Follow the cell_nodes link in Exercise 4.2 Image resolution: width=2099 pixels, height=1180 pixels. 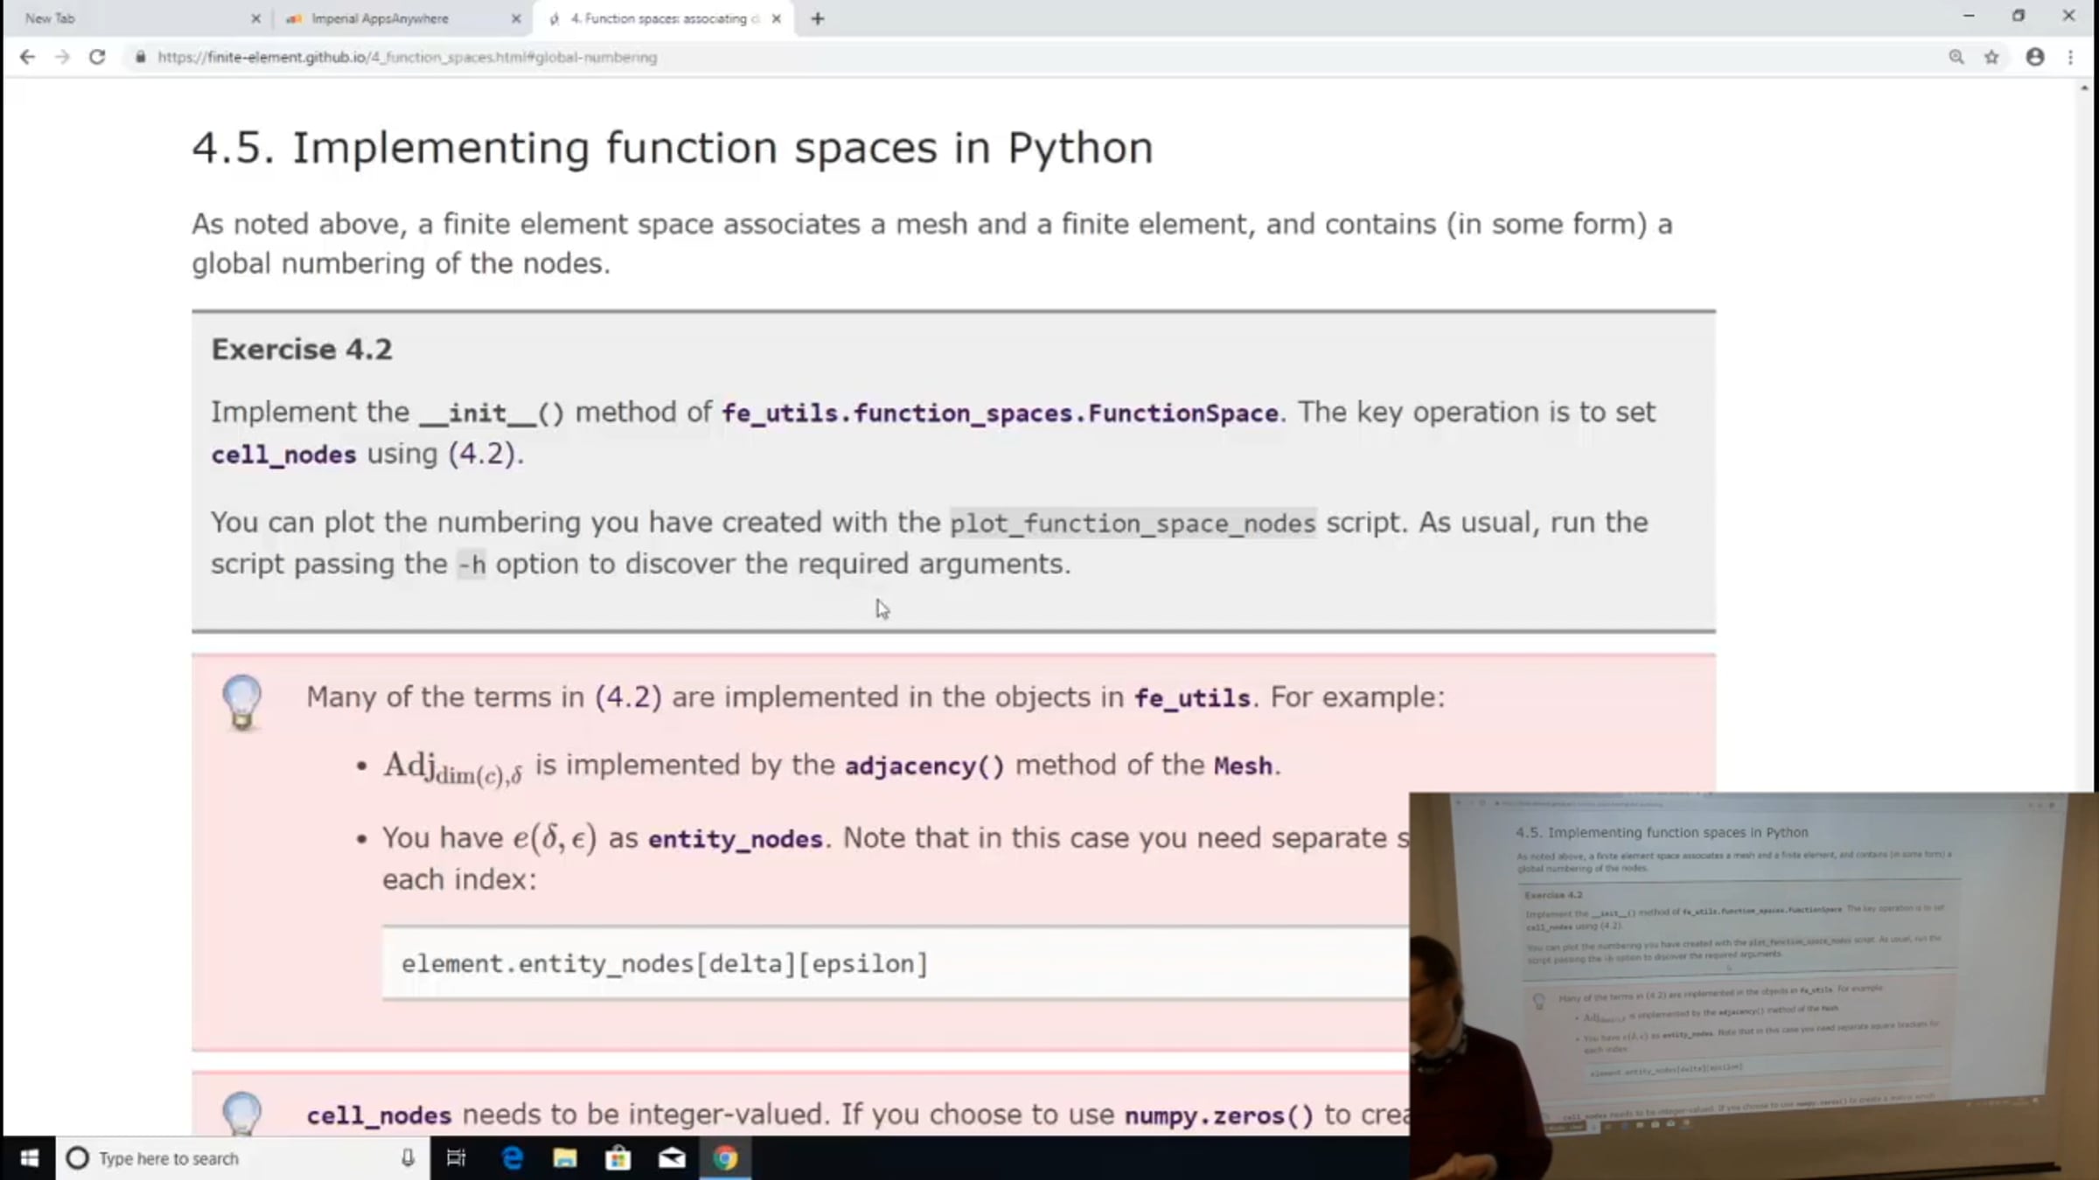pyautogui.click(x=283, y=455)
